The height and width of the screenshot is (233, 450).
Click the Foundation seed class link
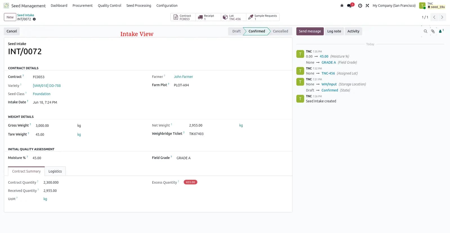pos(42,94)
